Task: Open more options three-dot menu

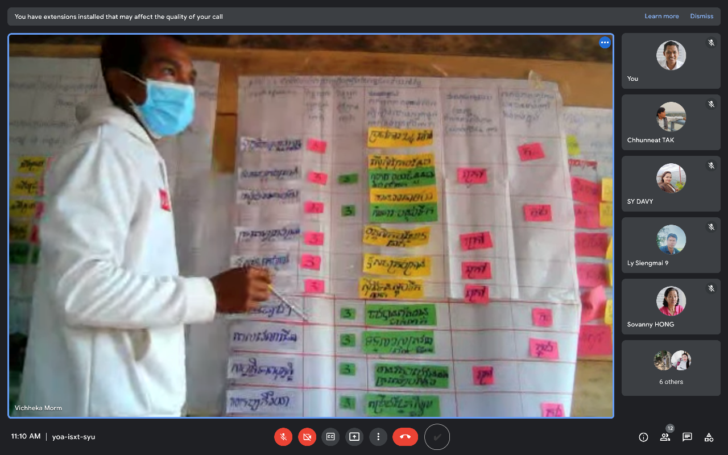Action: click(378, 437)
